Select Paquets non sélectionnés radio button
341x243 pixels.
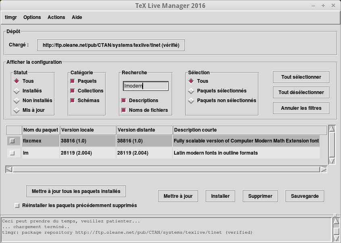[x=191, y=101]
